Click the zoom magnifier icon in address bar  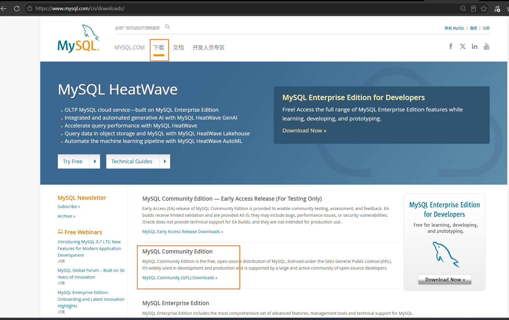pos(463,8)
